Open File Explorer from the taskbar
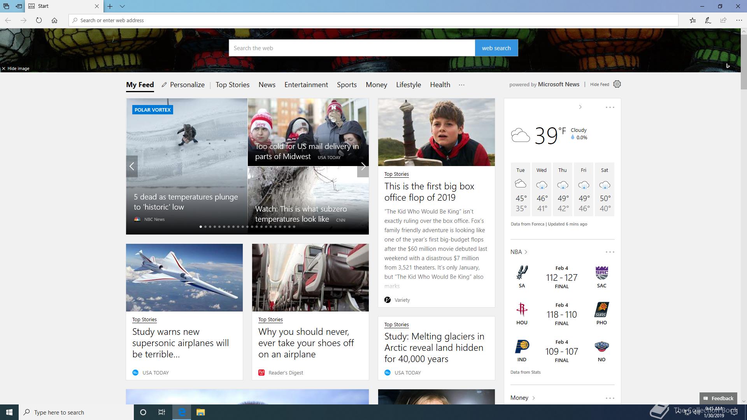747x420 pixels. [200, 412]
